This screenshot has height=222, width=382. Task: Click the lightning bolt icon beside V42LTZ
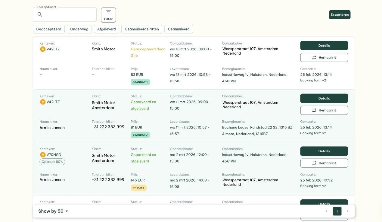coord(43,49)
